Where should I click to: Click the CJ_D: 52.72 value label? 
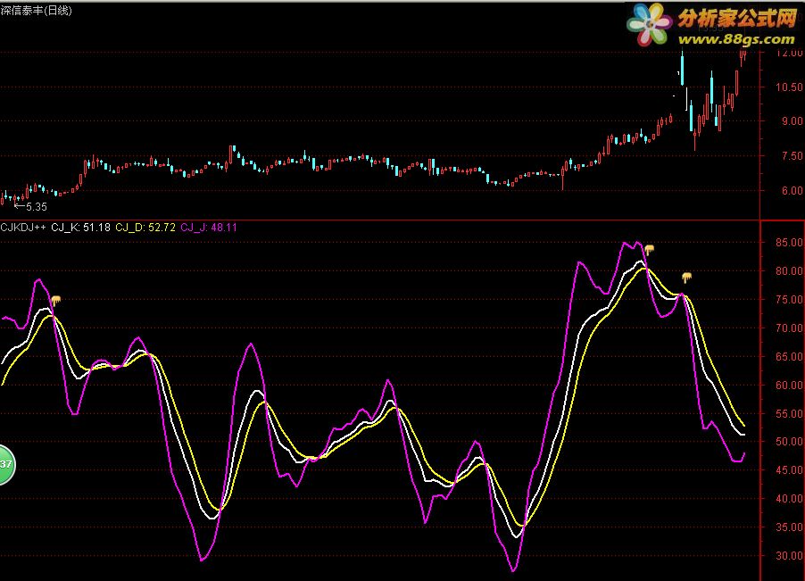click(x=145, y=228)
